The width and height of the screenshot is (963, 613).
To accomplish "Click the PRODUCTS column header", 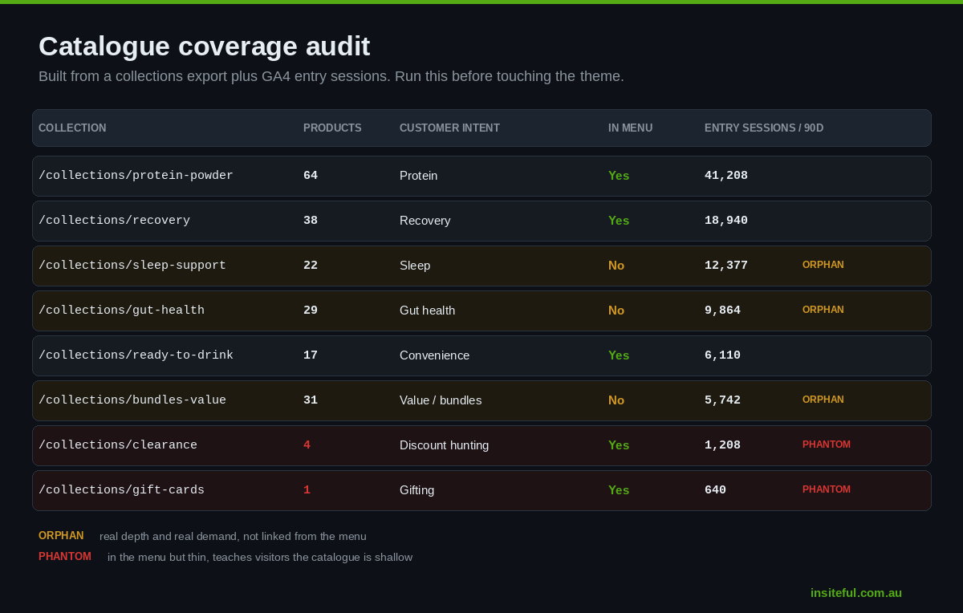I will 332,128.
